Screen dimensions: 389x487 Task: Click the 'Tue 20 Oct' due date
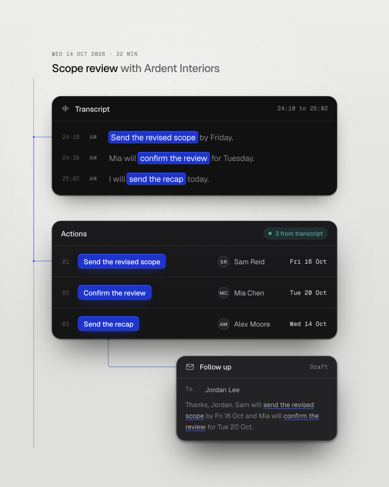[x=308, y=293]
